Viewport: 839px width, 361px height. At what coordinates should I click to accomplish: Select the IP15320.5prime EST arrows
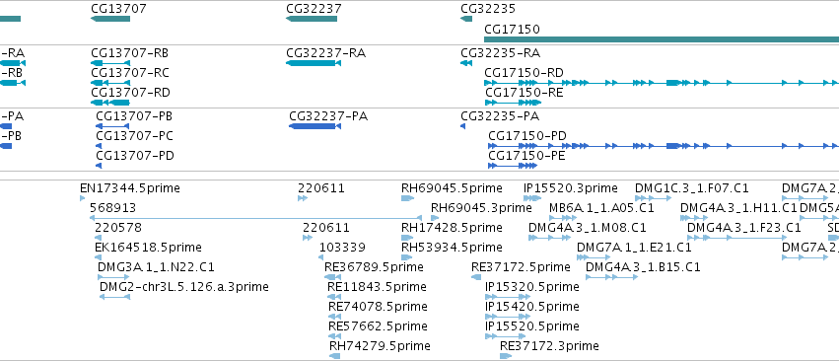(x=511, y=297)
